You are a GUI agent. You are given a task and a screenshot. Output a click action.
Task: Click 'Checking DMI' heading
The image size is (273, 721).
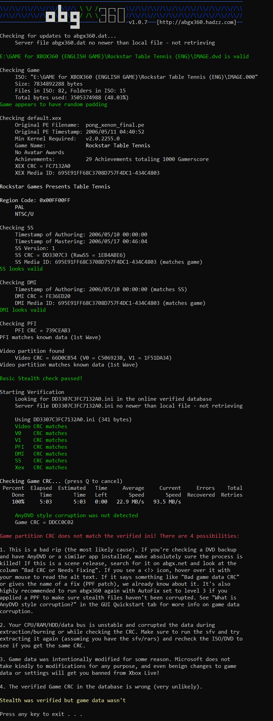tap(18, 283)
